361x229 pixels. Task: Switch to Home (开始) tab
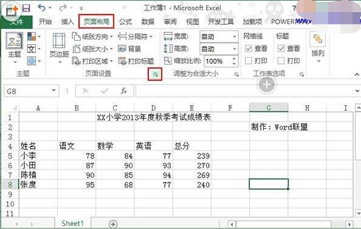(45, 22)
